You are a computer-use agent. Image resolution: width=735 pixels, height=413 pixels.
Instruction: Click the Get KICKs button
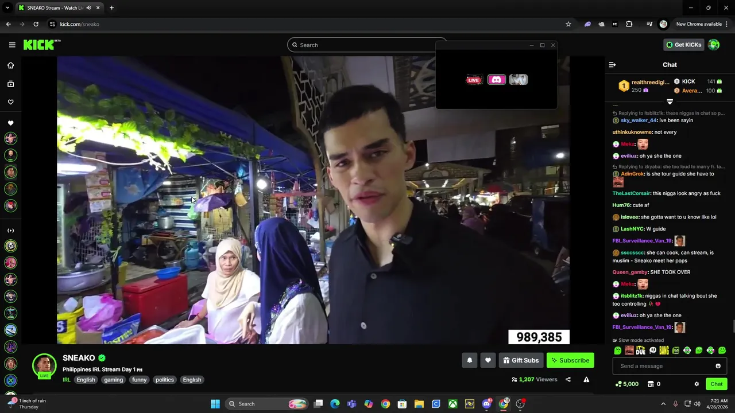pos(683,45)
